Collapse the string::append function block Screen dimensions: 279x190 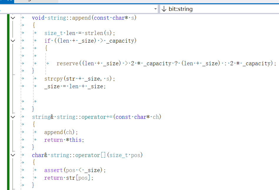point(13,18)
